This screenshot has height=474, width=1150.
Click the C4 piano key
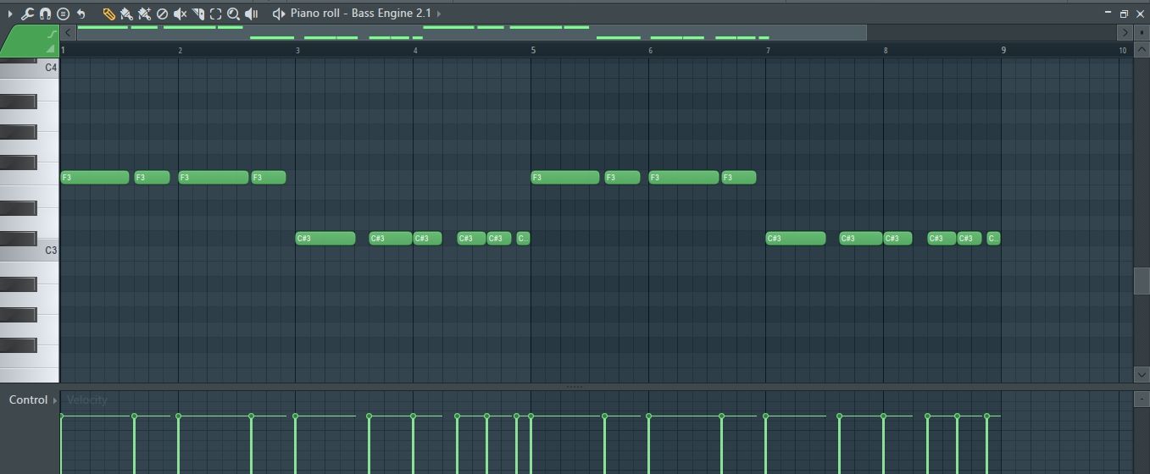click(30, 68)
